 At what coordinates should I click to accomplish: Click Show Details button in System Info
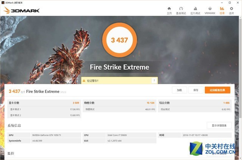click(219, 126)
